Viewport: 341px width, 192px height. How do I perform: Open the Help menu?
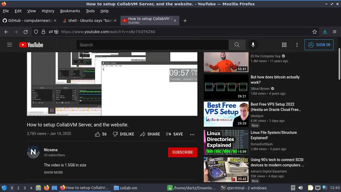pyautogui.click(x=104, y=11)
